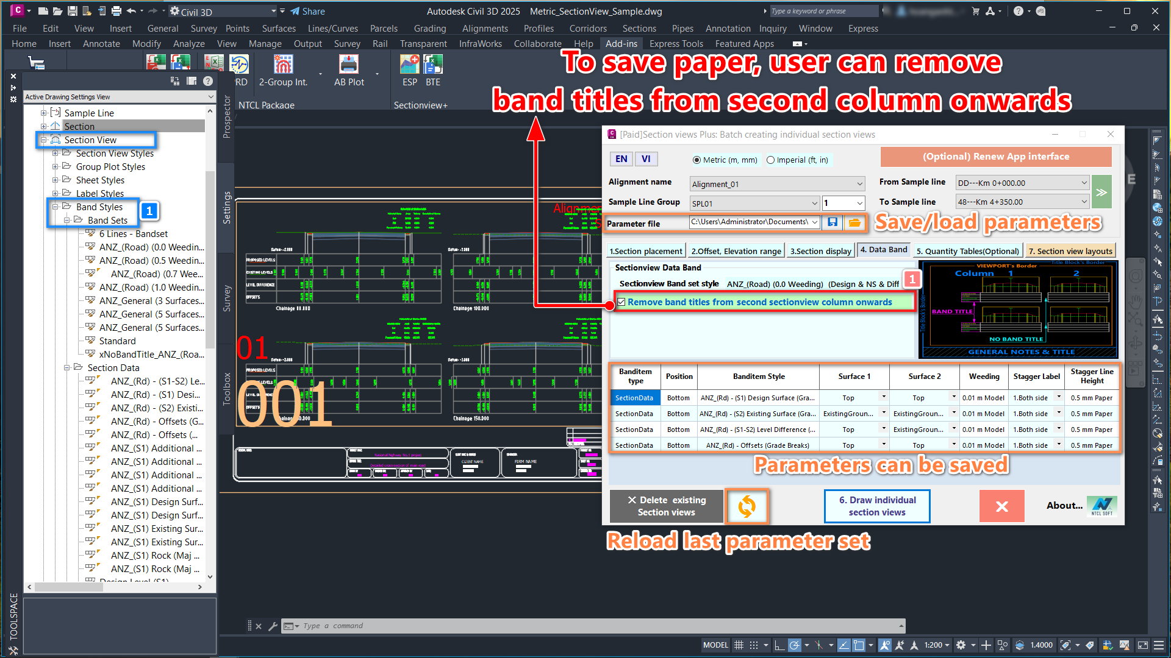This screenshot has width=1171, height=658.
Task: Open Alignment name dropdown
Action: pos(859,184)
